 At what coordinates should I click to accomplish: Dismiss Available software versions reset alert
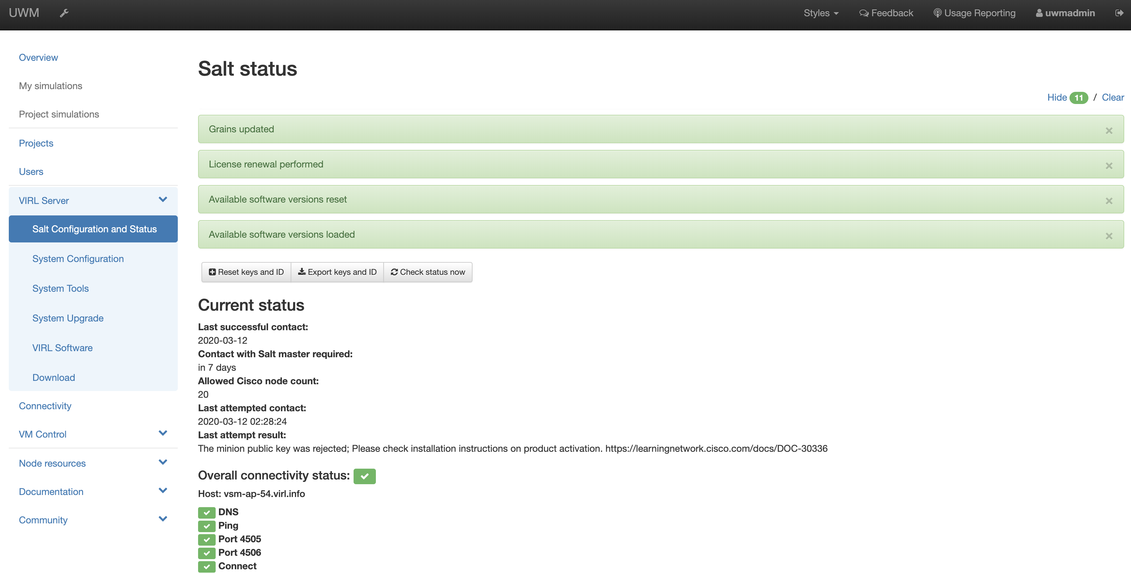coord(1109,201)
